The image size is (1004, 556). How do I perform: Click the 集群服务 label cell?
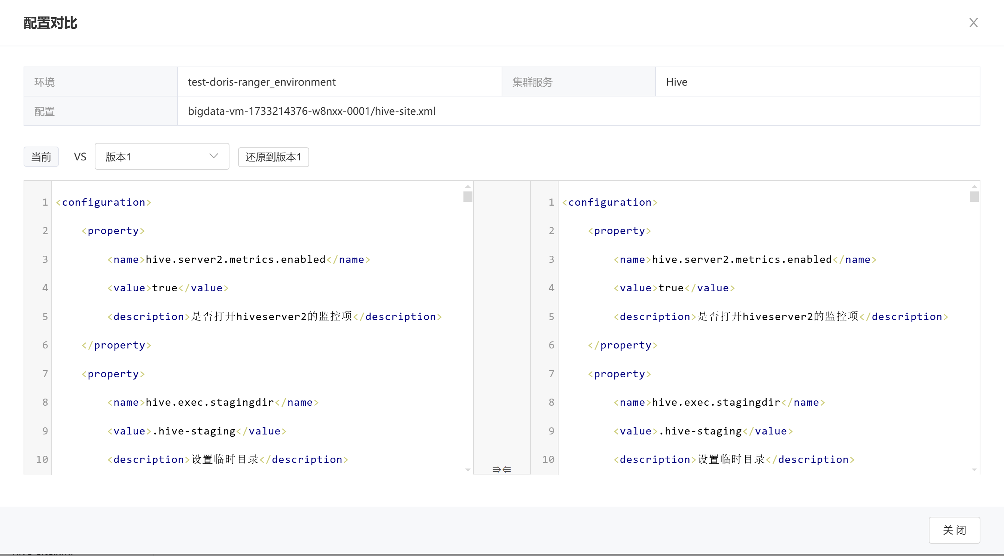(578, 82)
